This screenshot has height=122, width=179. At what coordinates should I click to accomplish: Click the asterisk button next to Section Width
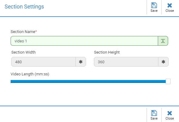pos(81,62)
